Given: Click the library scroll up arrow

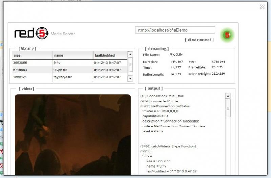Looking at the screenshot, I should [x=130, y=54].
